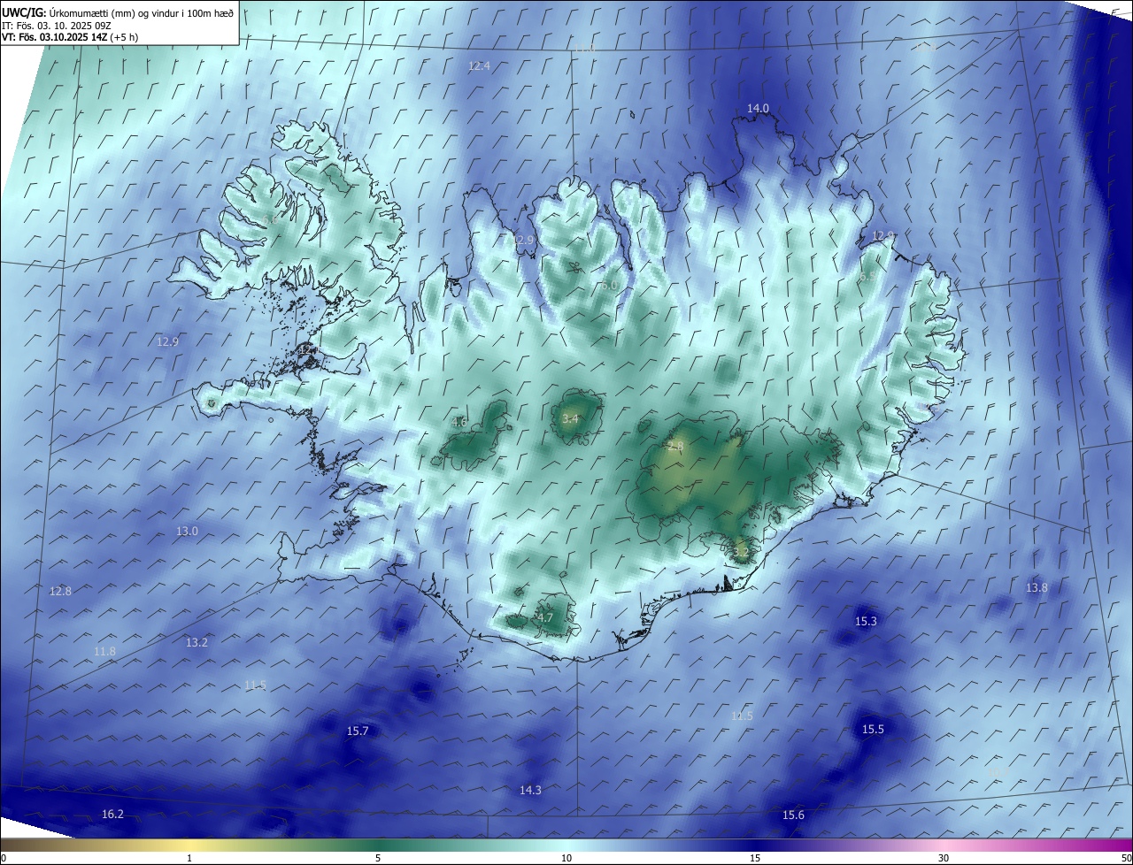The width and height of the screenshot is (1133, 865).
Task: Select the 15 tick on the color scale
Action: pos(755,859)
